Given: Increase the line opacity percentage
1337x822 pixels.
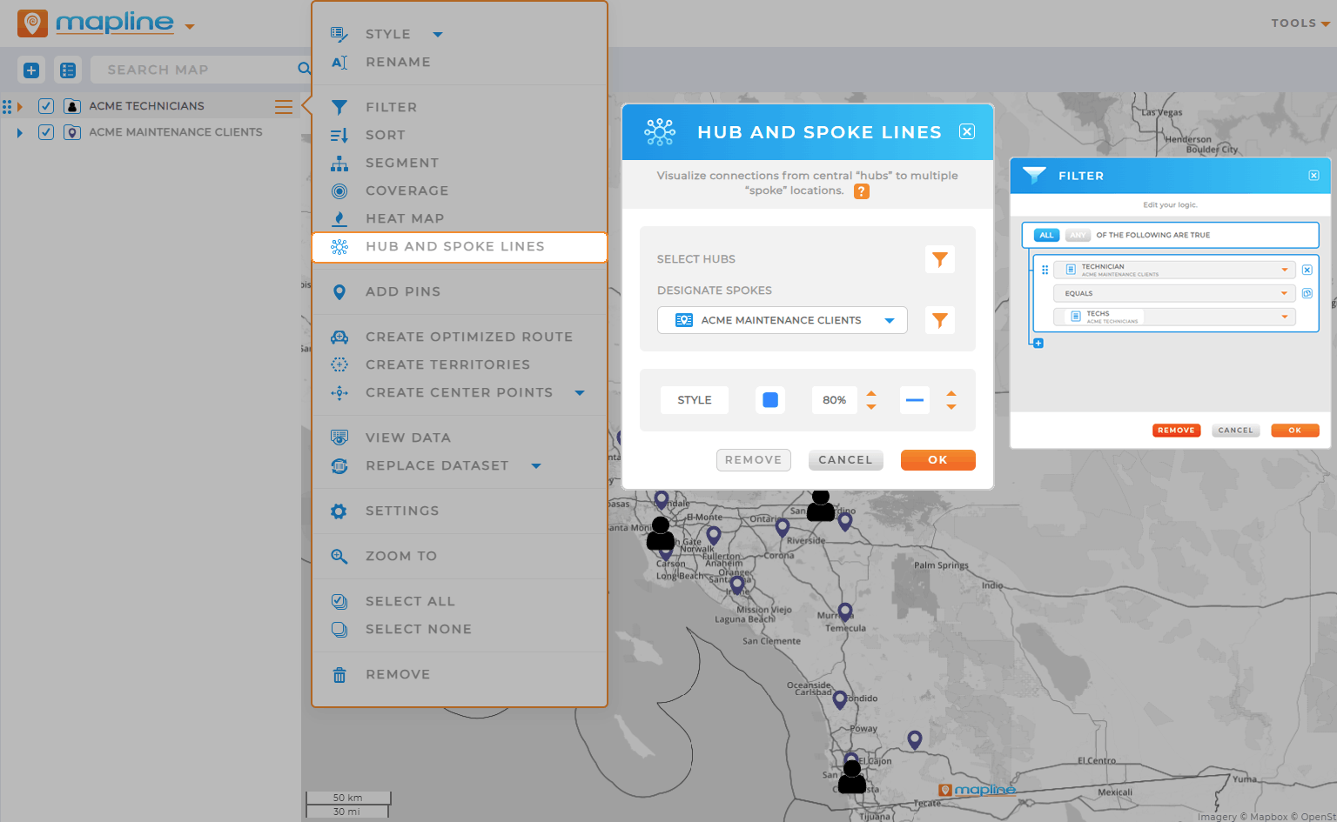Looking at the screenshot, I should tap(871, 394).
